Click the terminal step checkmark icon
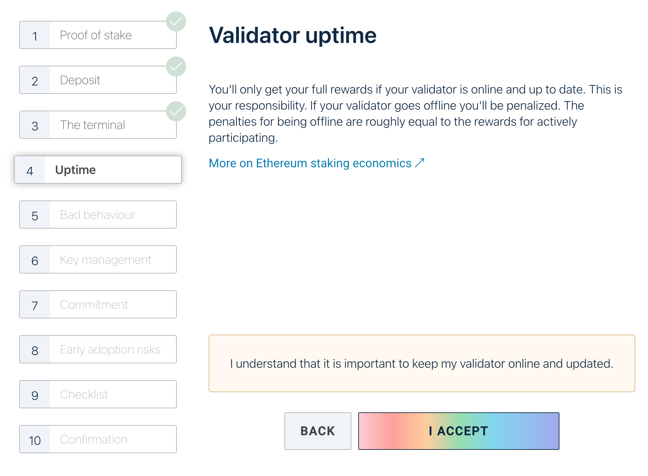Screen dimensions: 648x476 [x=176, y=112]
